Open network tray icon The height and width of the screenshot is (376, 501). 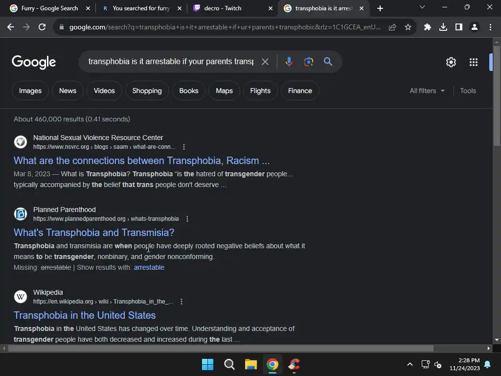click(425, 364)
